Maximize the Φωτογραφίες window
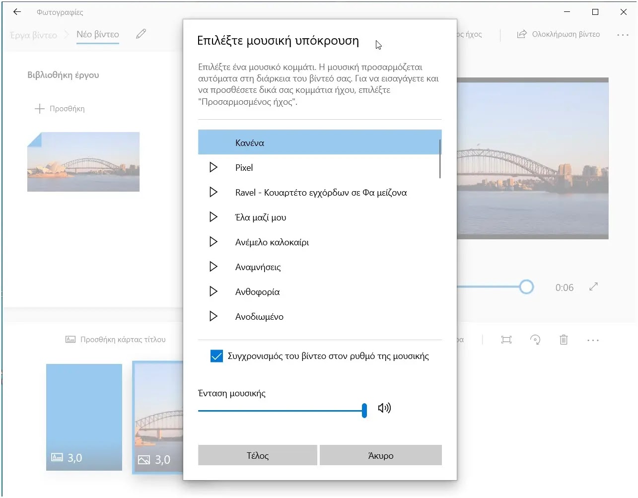Viewport: 638px width, 498px height. pos(595,12)
